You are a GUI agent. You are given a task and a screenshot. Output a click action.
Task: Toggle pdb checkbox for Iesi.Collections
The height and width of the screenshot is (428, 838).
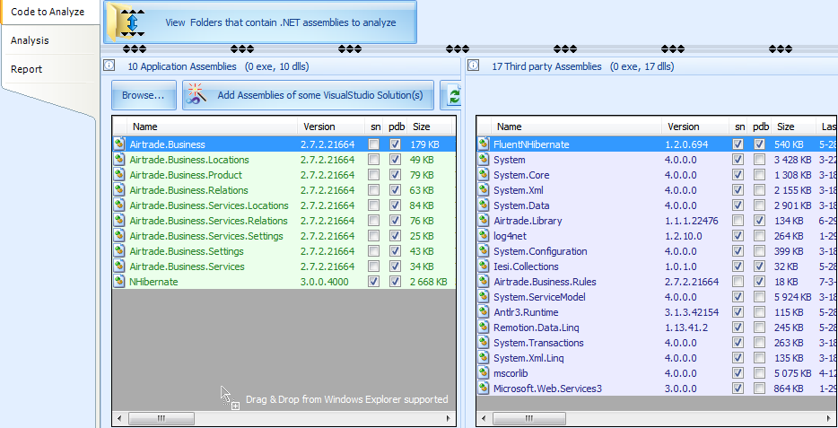pyautogui.click(x=759, y=266)
